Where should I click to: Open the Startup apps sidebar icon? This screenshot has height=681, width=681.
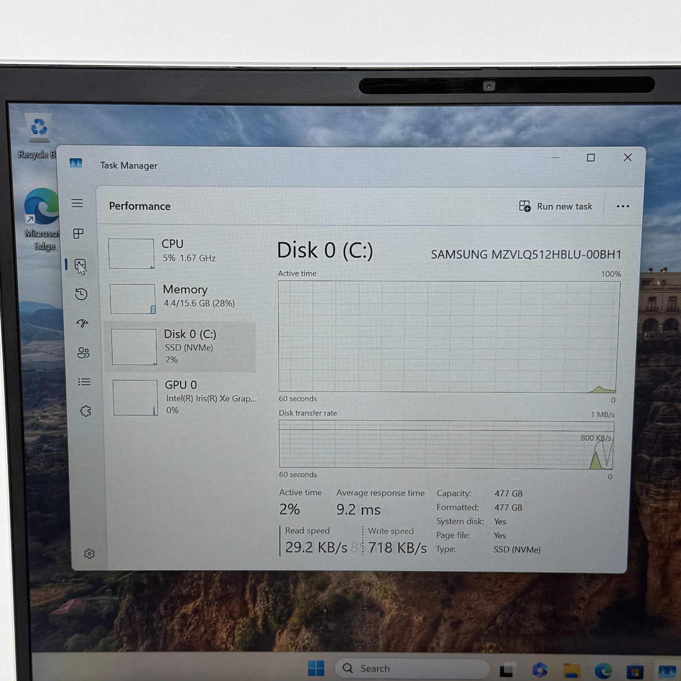(x=82, y=323)
